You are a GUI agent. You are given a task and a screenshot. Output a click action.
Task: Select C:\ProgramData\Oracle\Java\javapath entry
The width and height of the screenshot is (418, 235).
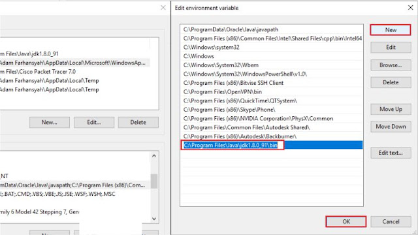272,29
